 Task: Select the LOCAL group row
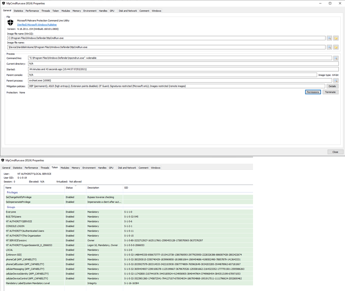(x=129, y=250)
